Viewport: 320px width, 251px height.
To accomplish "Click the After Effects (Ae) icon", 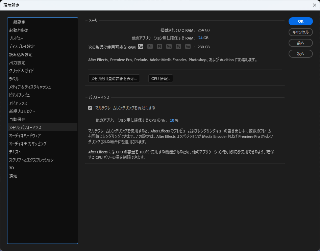I will [x=141, y=47].
